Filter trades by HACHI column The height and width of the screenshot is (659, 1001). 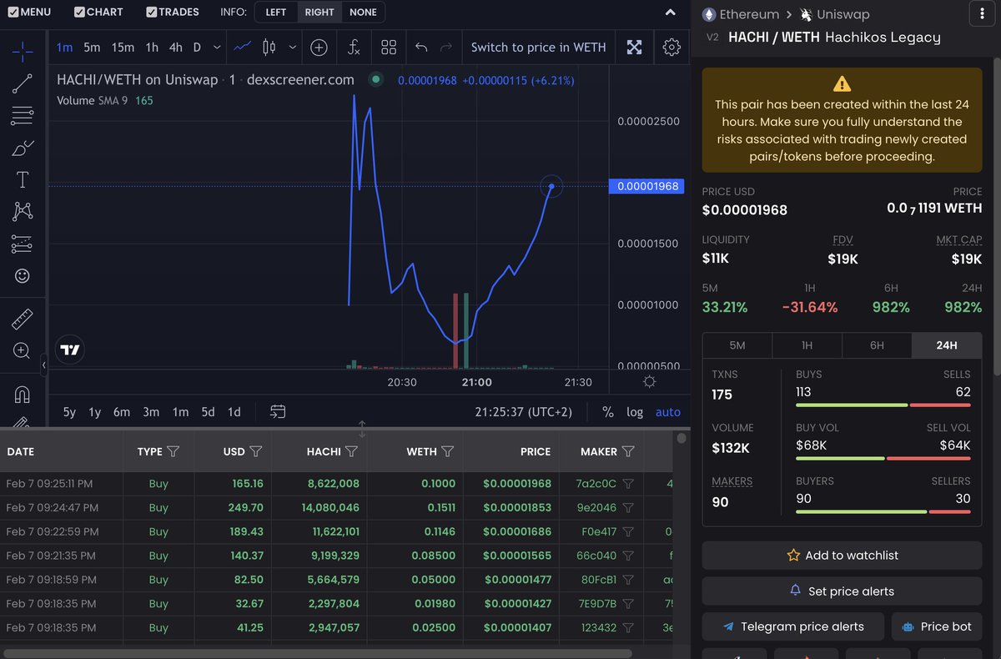351,451
